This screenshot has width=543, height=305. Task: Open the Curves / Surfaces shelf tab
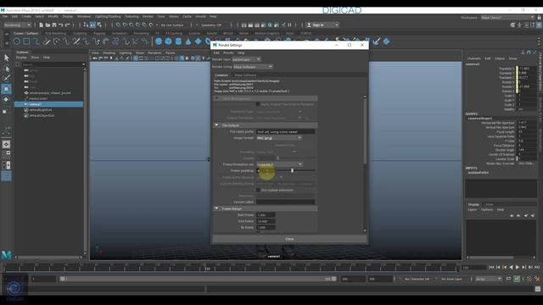pos(26,33)
